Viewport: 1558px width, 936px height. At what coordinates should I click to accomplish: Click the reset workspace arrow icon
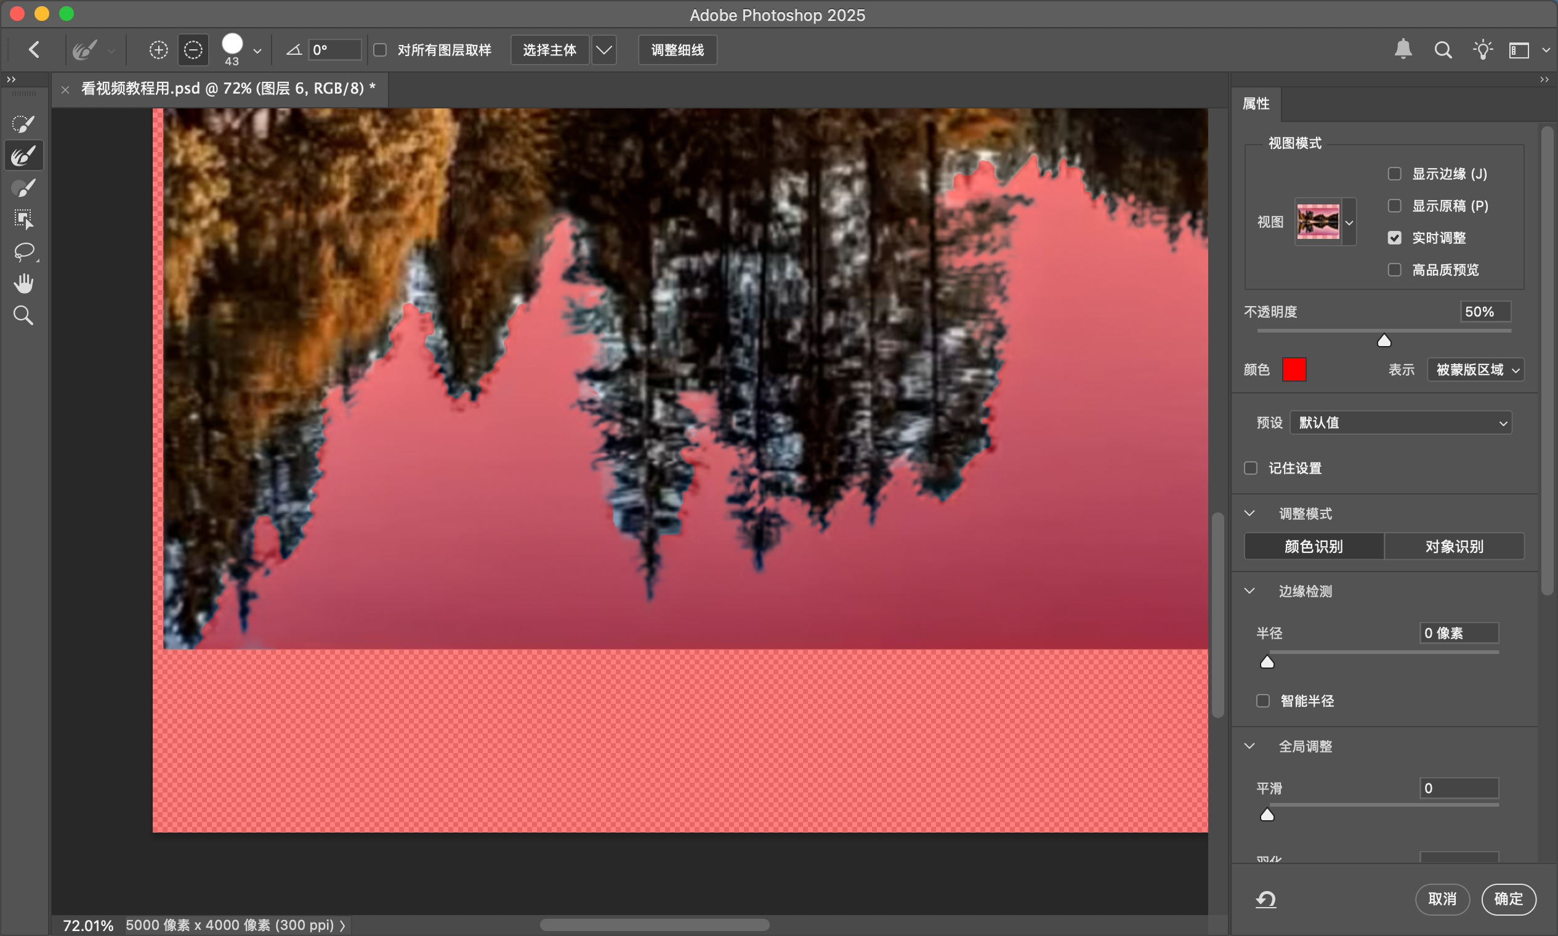tap(1265, 900)
